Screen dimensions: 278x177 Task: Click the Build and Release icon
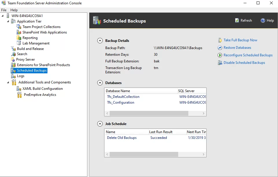click(x=13, y=49)
